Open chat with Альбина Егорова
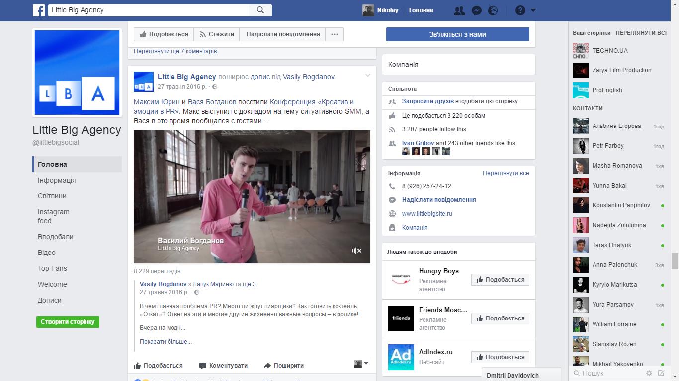This screenshot has width=679, height=381. 618,126
